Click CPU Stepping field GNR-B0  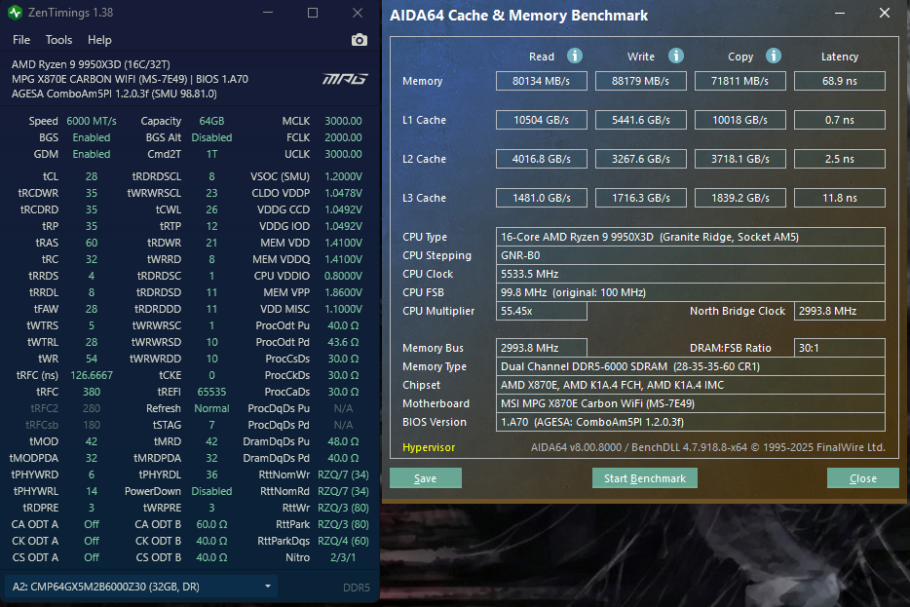click(x=690, y=255)
